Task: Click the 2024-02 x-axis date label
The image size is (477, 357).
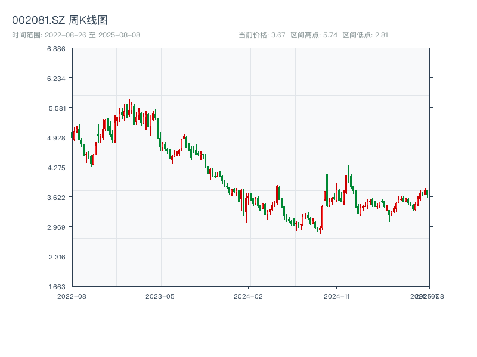Action: [x=249, y=296]
